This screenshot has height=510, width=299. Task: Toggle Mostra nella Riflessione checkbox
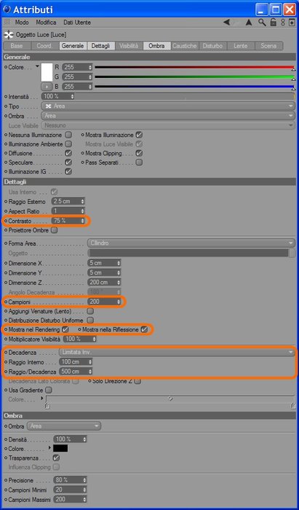point(144,329)
